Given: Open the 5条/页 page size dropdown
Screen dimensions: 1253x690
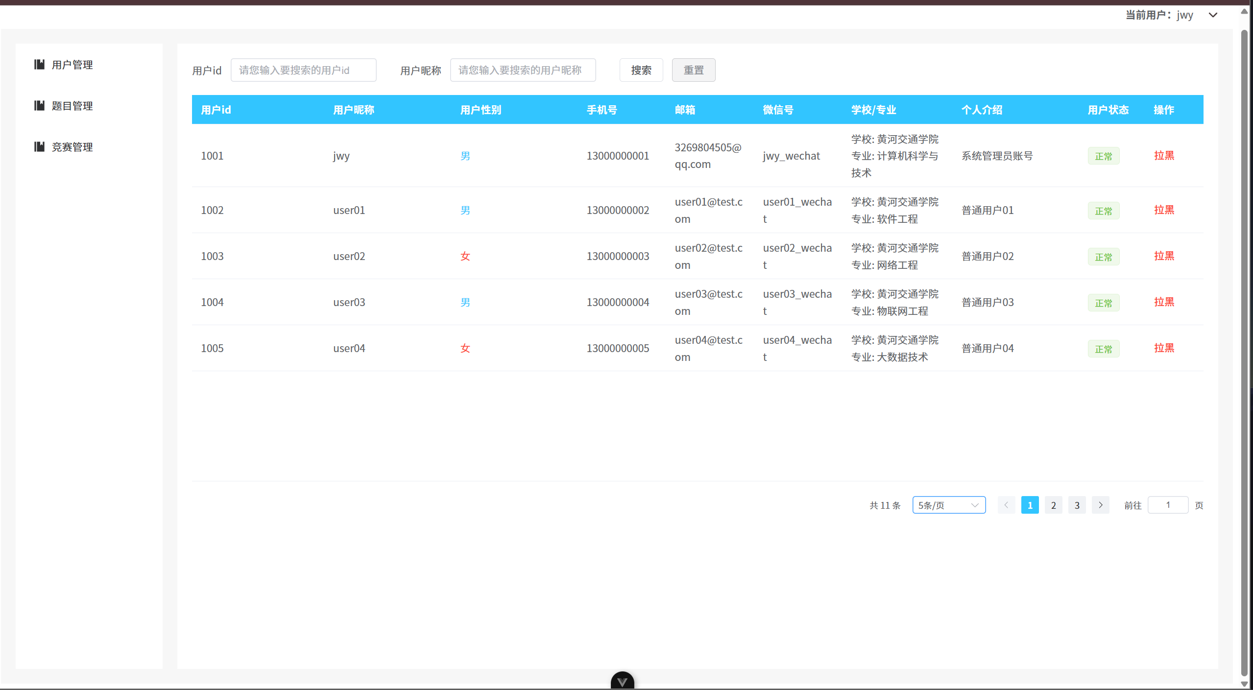Looking at the screenshot, I should pyautogui.click(x=949, y=505).
